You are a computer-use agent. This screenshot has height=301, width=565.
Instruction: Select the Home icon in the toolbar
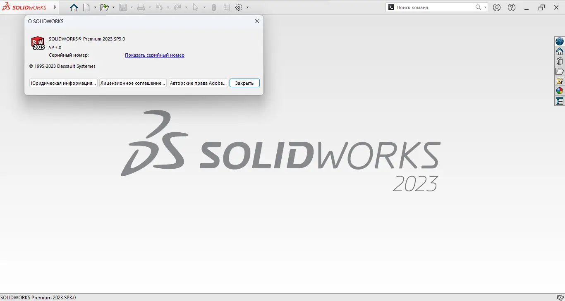click(74, 7)
